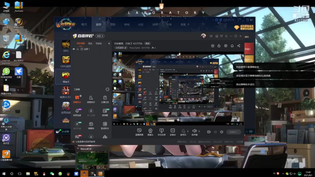Click the 修改 button beside room title
This screenshot has width=315, height=177.
147,43
